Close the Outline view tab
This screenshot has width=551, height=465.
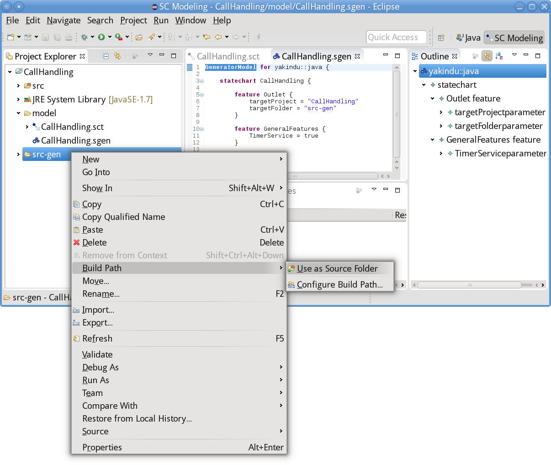455,56
